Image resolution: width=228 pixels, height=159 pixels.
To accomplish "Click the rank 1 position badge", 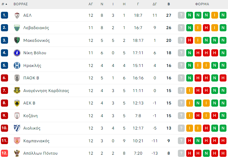I will 4,15.
